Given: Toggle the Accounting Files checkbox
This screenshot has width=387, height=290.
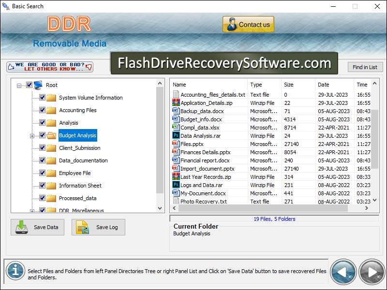Looking at the screenshot, I should coord(42,110).
